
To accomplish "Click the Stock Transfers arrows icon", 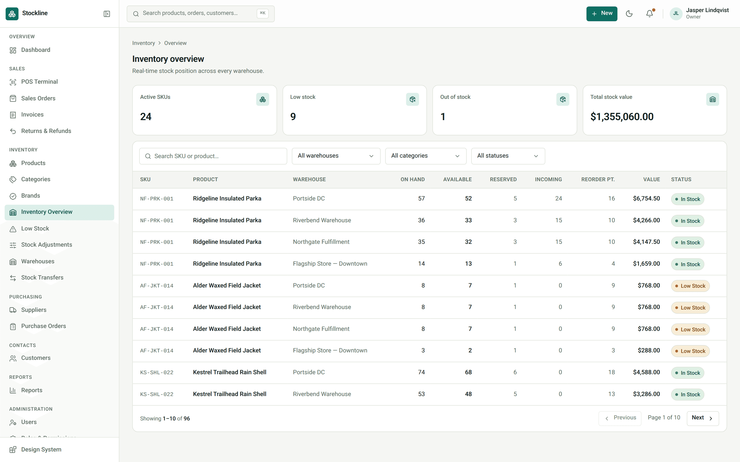I will pos(13,278).
